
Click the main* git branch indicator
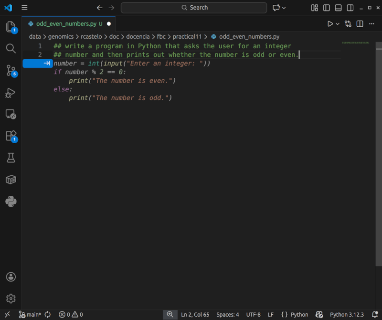[30, 315]
